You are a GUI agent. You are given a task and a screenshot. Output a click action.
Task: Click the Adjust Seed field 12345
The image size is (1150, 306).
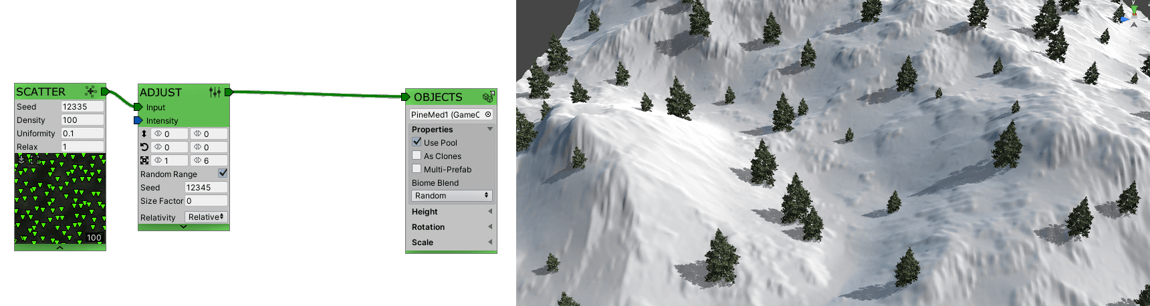click(x=206, y=187)
